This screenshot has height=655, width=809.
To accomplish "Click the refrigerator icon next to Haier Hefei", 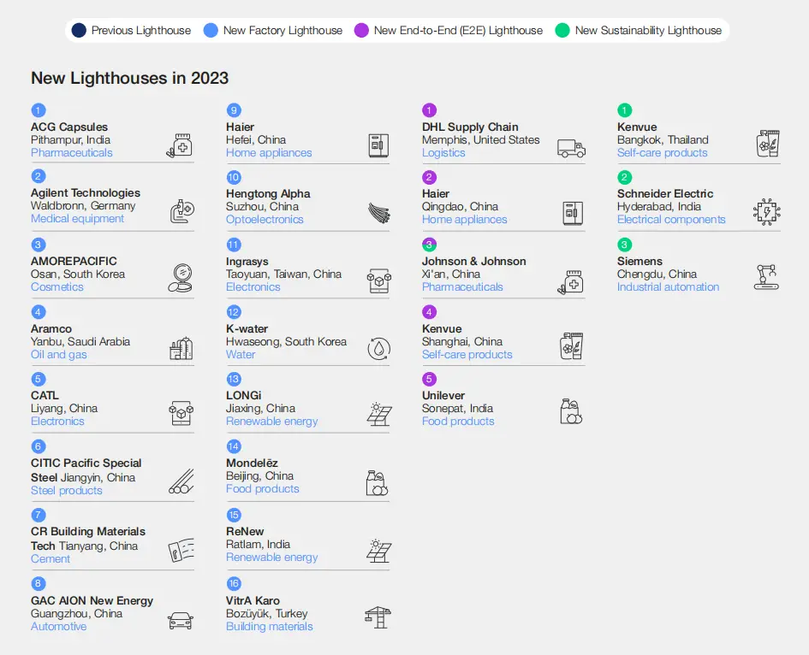I will click(x=378, y=145).
